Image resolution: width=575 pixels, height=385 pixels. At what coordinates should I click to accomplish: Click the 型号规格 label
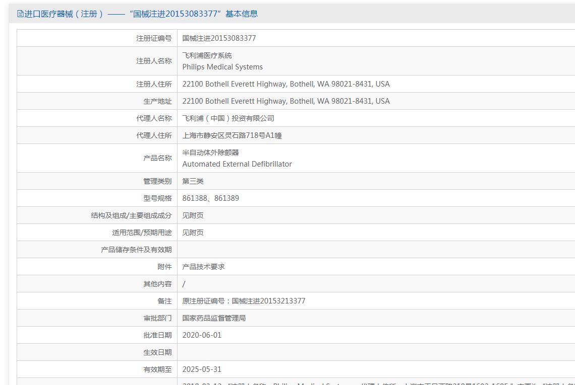158,199
